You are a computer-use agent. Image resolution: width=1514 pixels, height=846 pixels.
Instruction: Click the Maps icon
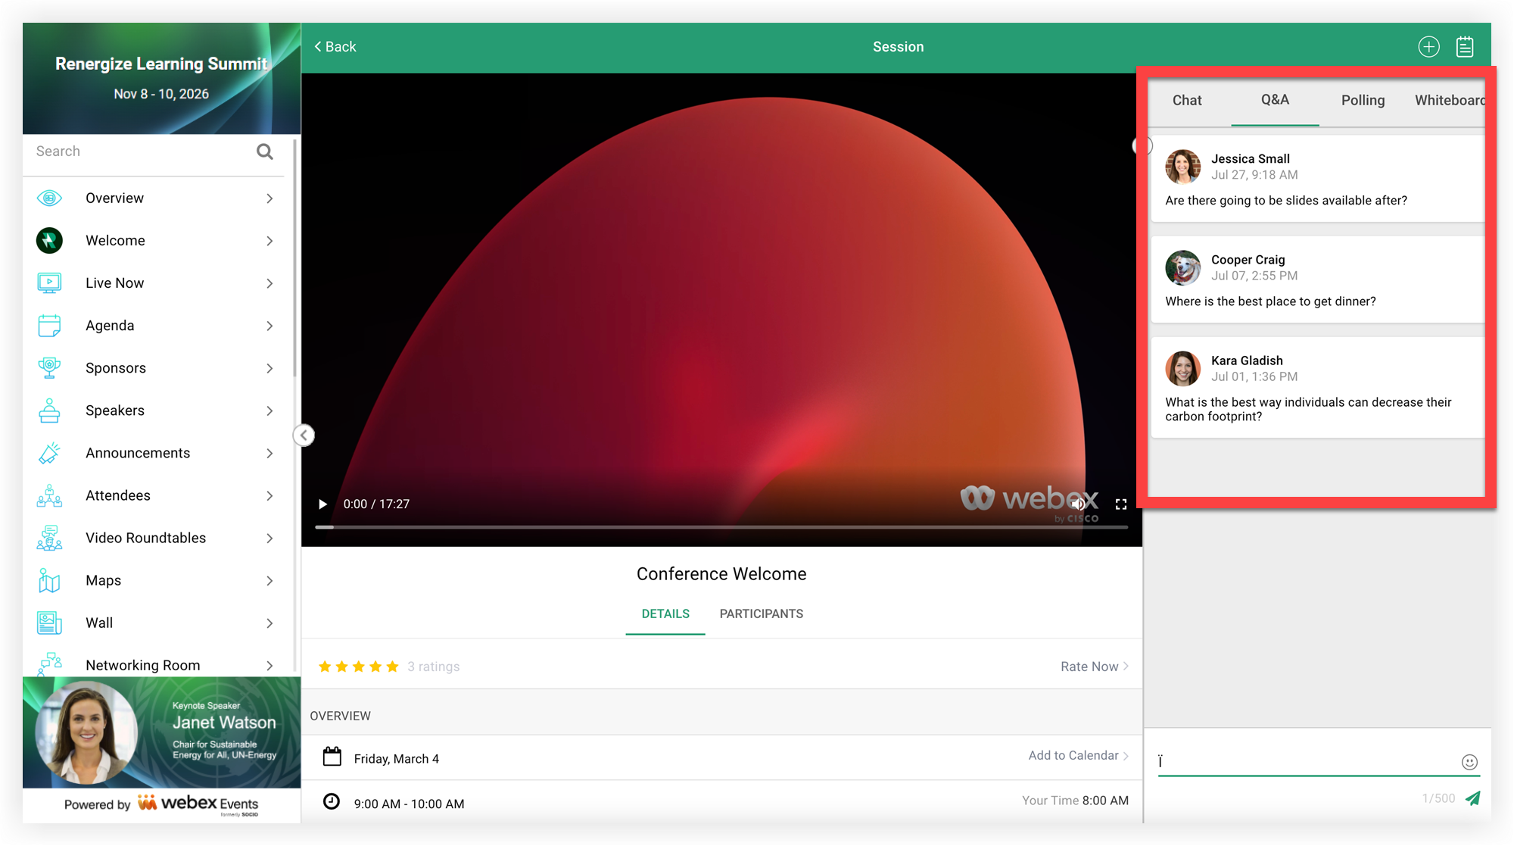[49, 580]
